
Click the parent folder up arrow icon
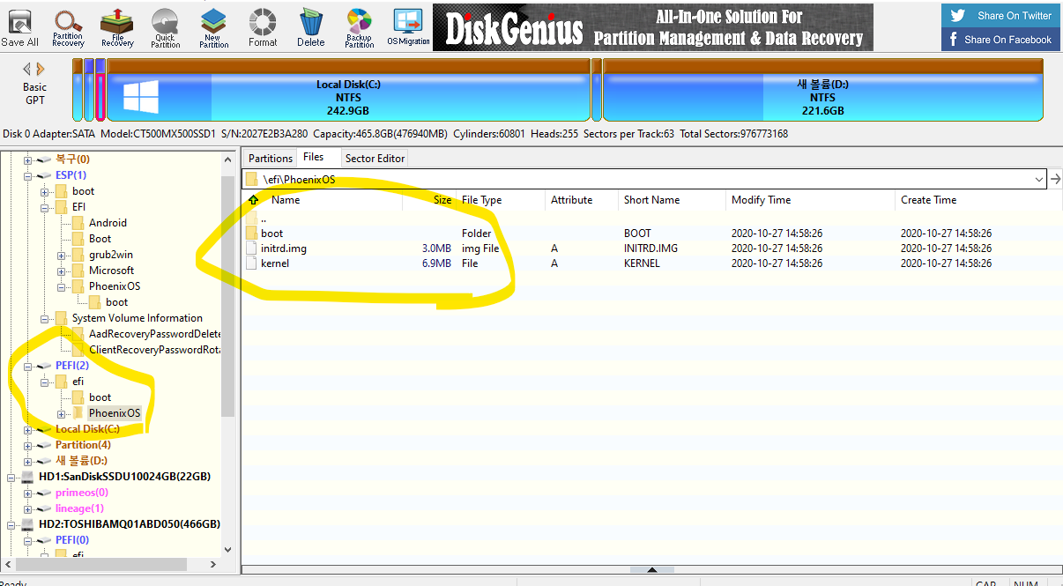pyautogui.click(x=253, y=200)
